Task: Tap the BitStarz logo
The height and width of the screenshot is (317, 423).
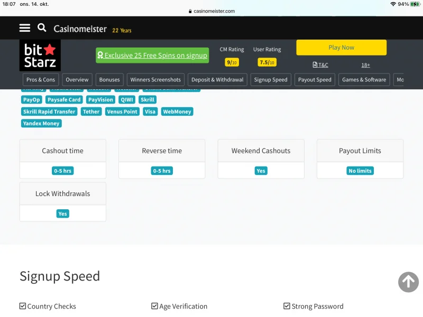Action: pyautogui.click(x=40, y=55)
